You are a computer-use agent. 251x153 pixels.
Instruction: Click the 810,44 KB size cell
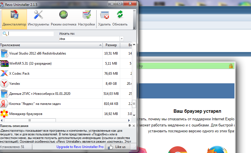111,103
